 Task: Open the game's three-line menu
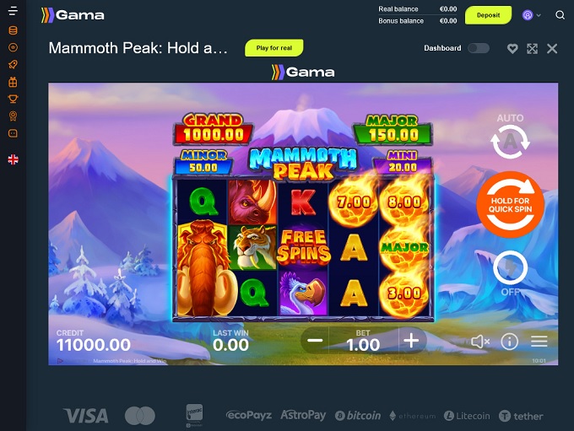tap(539, 342)
